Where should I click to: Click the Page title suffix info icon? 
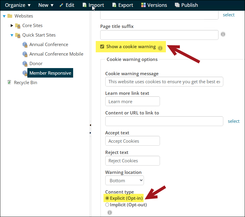point(223,34)
